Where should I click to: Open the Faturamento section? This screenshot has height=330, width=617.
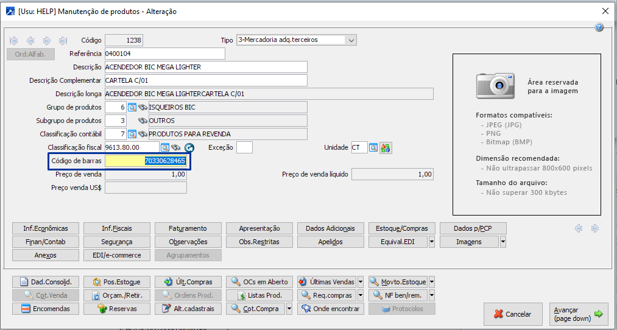188,228
